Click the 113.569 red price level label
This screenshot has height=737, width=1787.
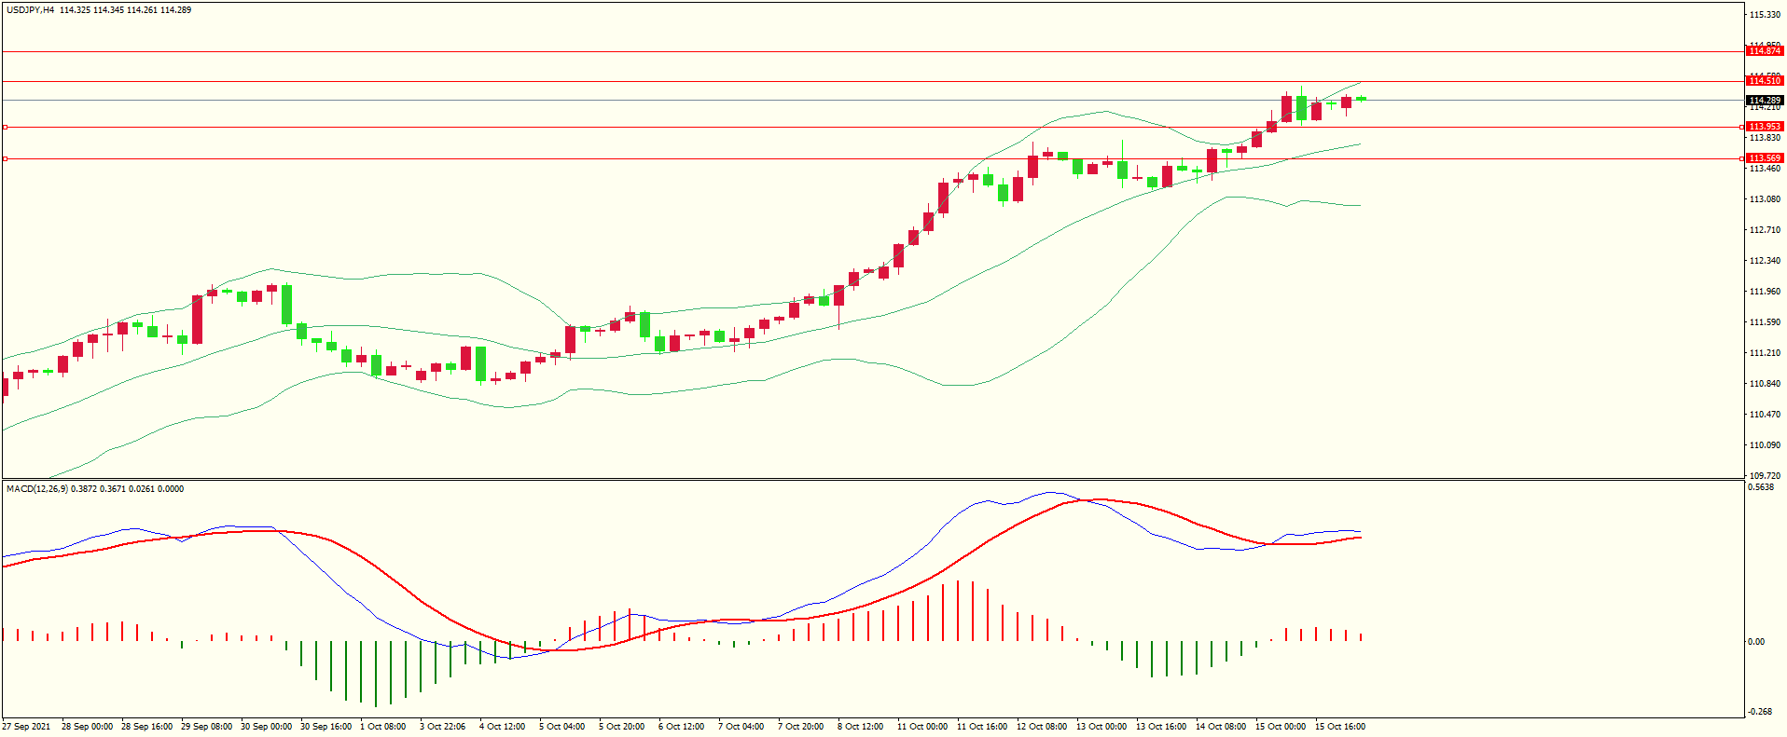[1765, 158]
